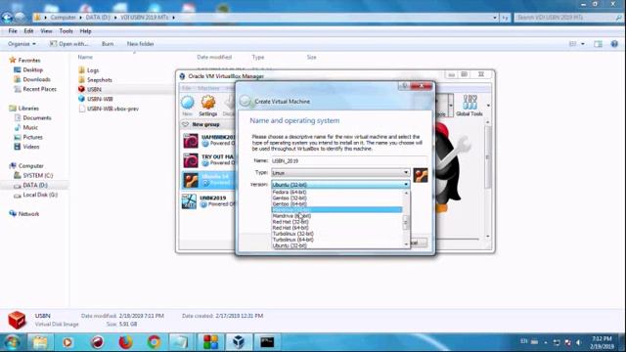Open Windows Explorer from the taskbar
Viewport: 626px width, 352px height.
click(40, 342)
